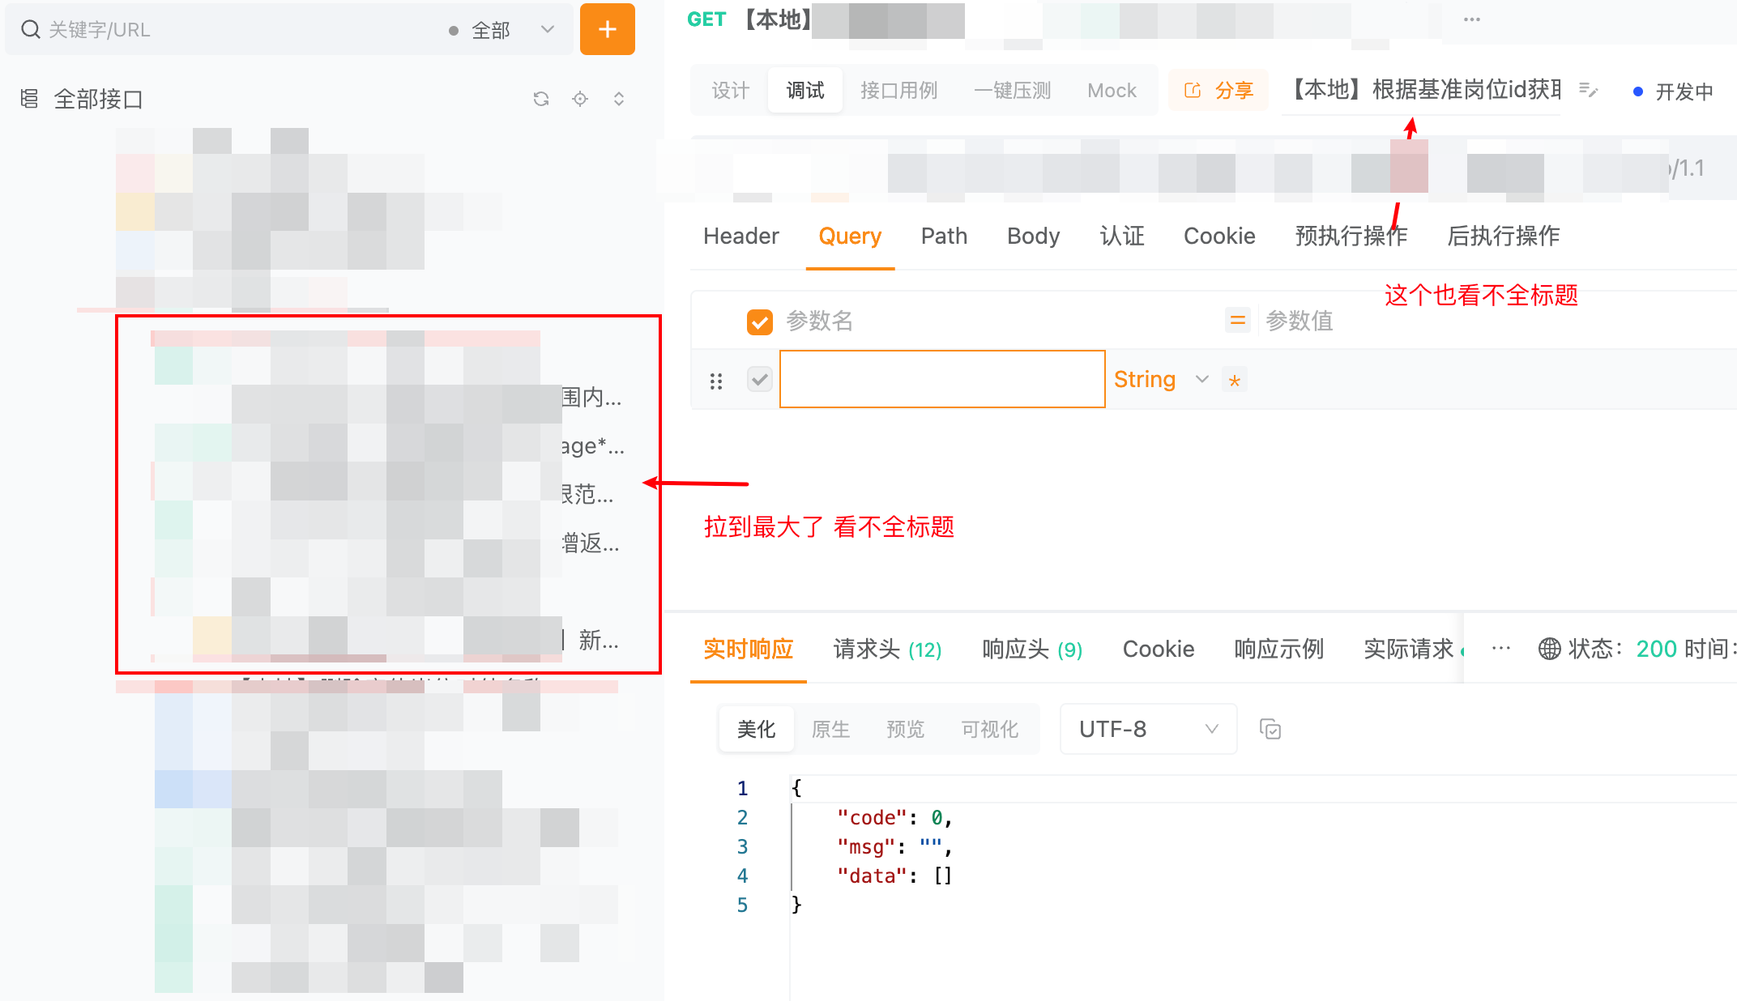Open the request Cookie tab
This screenshot has width=1737, height=1001.
pyautogui.click(x=1219, y=236)
